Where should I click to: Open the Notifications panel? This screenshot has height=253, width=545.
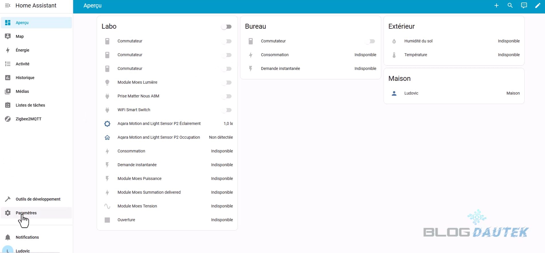click(27, 237)
